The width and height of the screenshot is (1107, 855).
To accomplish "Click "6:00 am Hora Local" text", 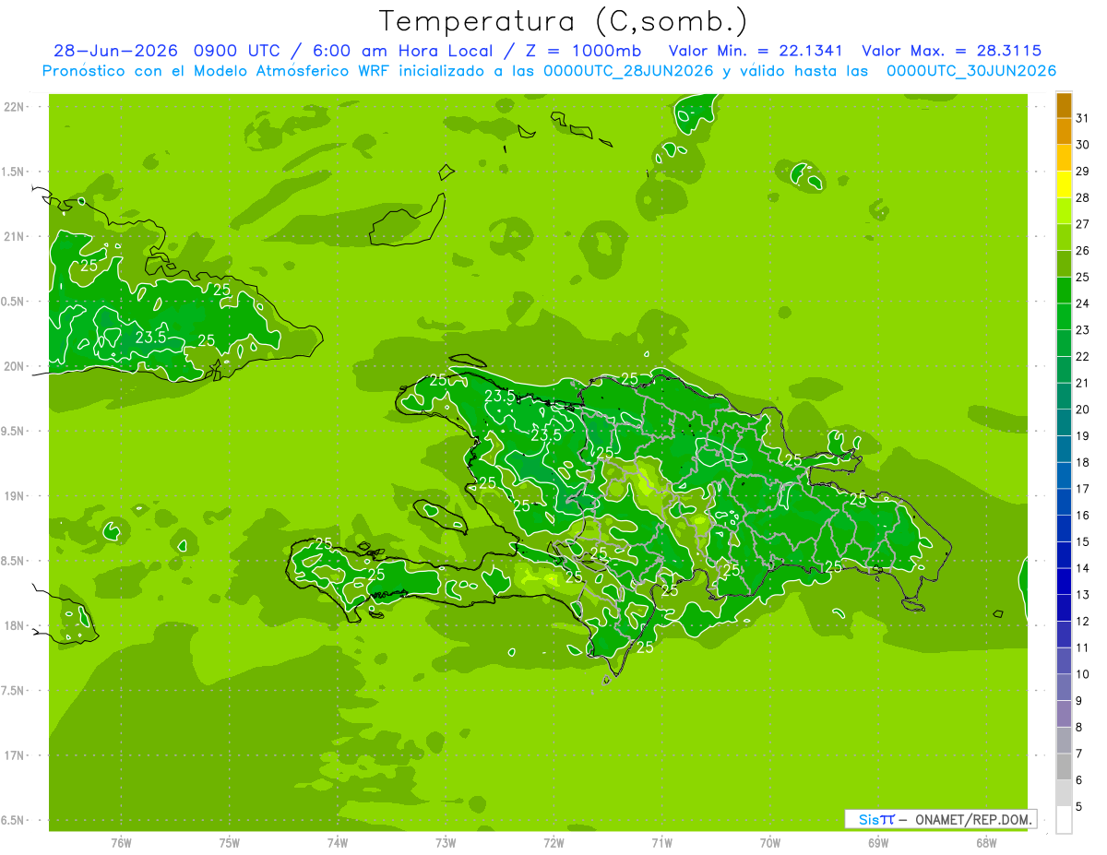I will pyautogui.click(x=402, y=51).
